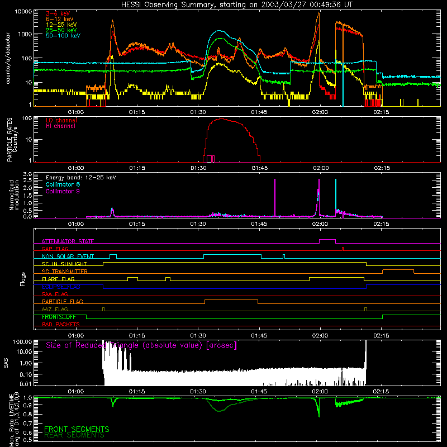Click the 02:15 tick under SAS plot
The width and height of the screenshot is (447, 447).
tap(381, 392)
